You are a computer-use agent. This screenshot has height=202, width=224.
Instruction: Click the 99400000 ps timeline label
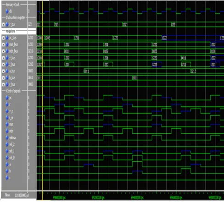(137, 197)
